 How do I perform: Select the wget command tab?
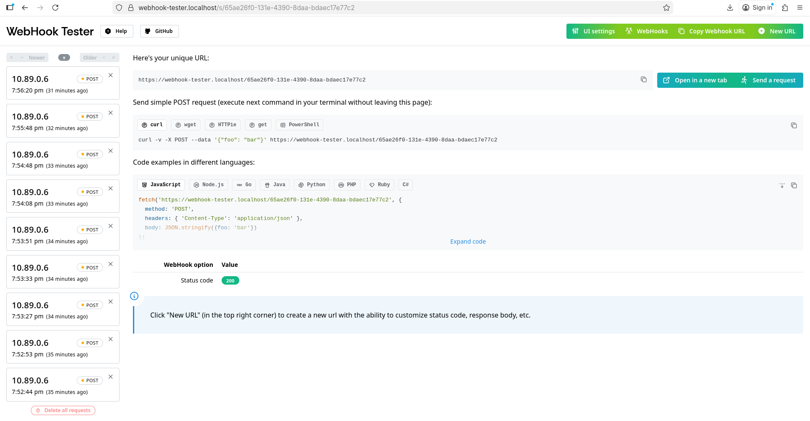pos(186,125)
